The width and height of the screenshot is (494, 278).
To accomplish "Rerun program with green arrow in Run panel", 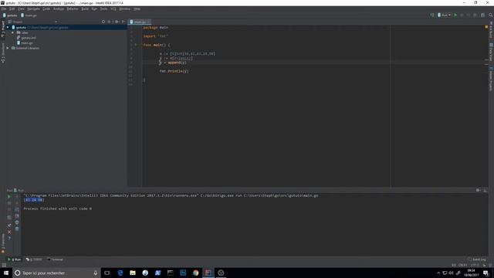I will [x=9, y=196].
